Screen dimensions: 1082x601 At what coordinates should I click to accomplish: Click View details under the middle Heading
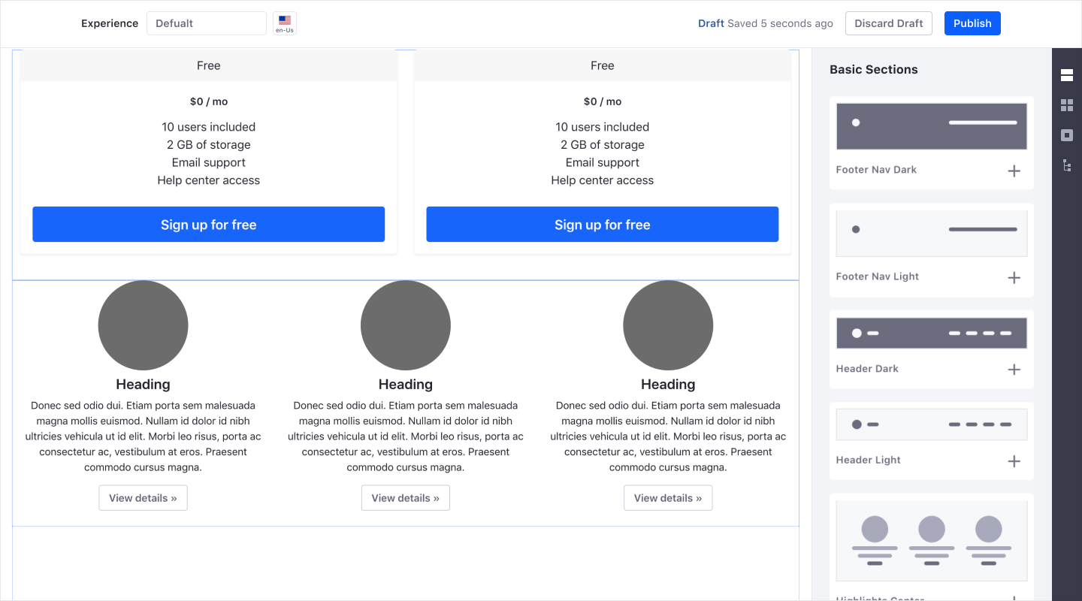pyautogui.click(x=405, y=498)
